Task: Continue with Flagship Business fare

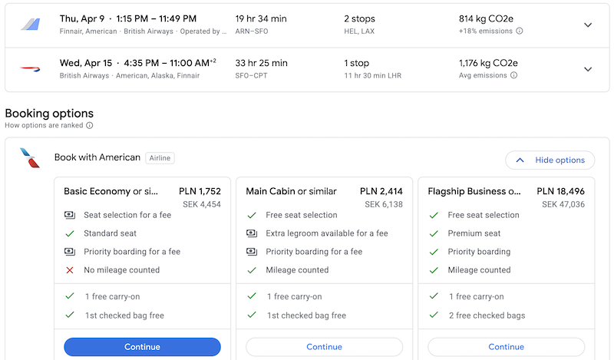Action: coord(507,347)
